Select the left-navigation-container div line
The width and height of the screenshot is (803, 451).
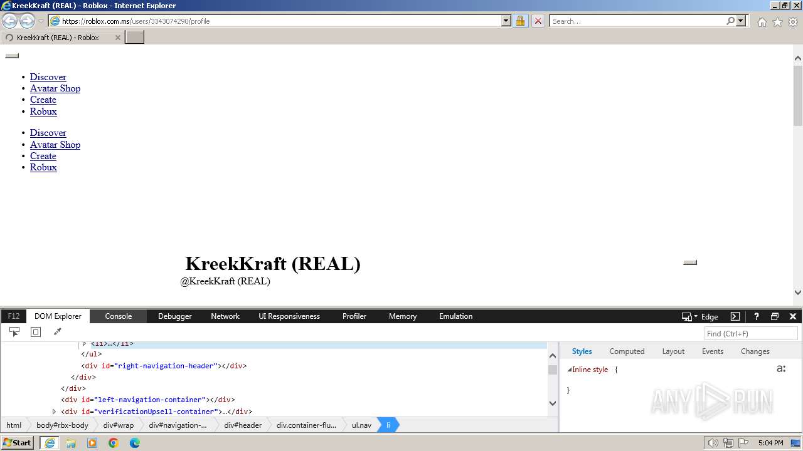(x=148, y=400)
